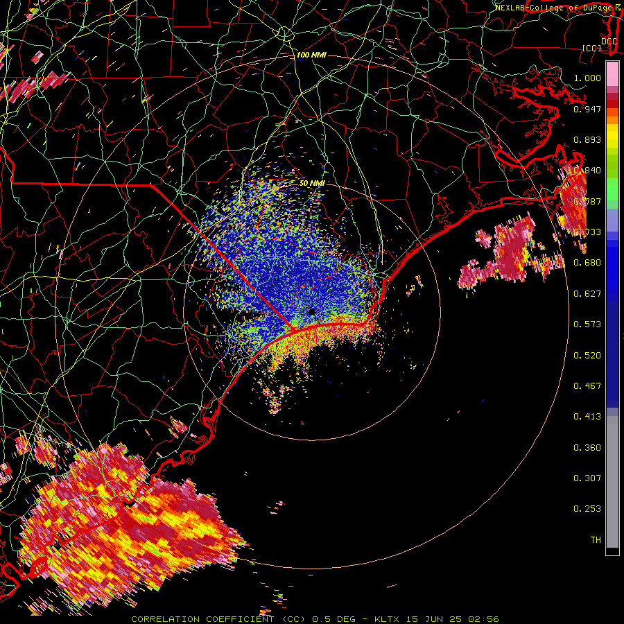
Task: Click the '0.5 DEG' elevation text
Action: pos(335,619)
